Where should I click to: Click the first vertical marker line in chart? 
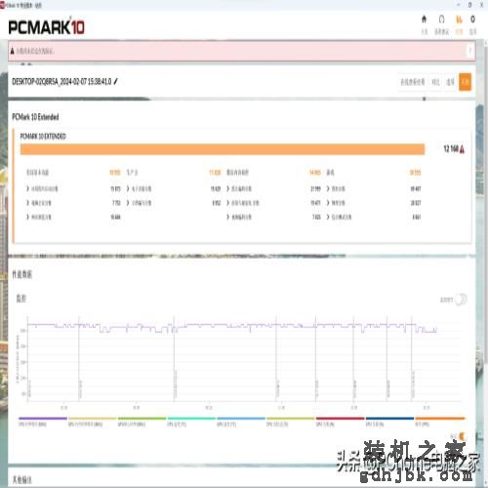click(79, 358)
